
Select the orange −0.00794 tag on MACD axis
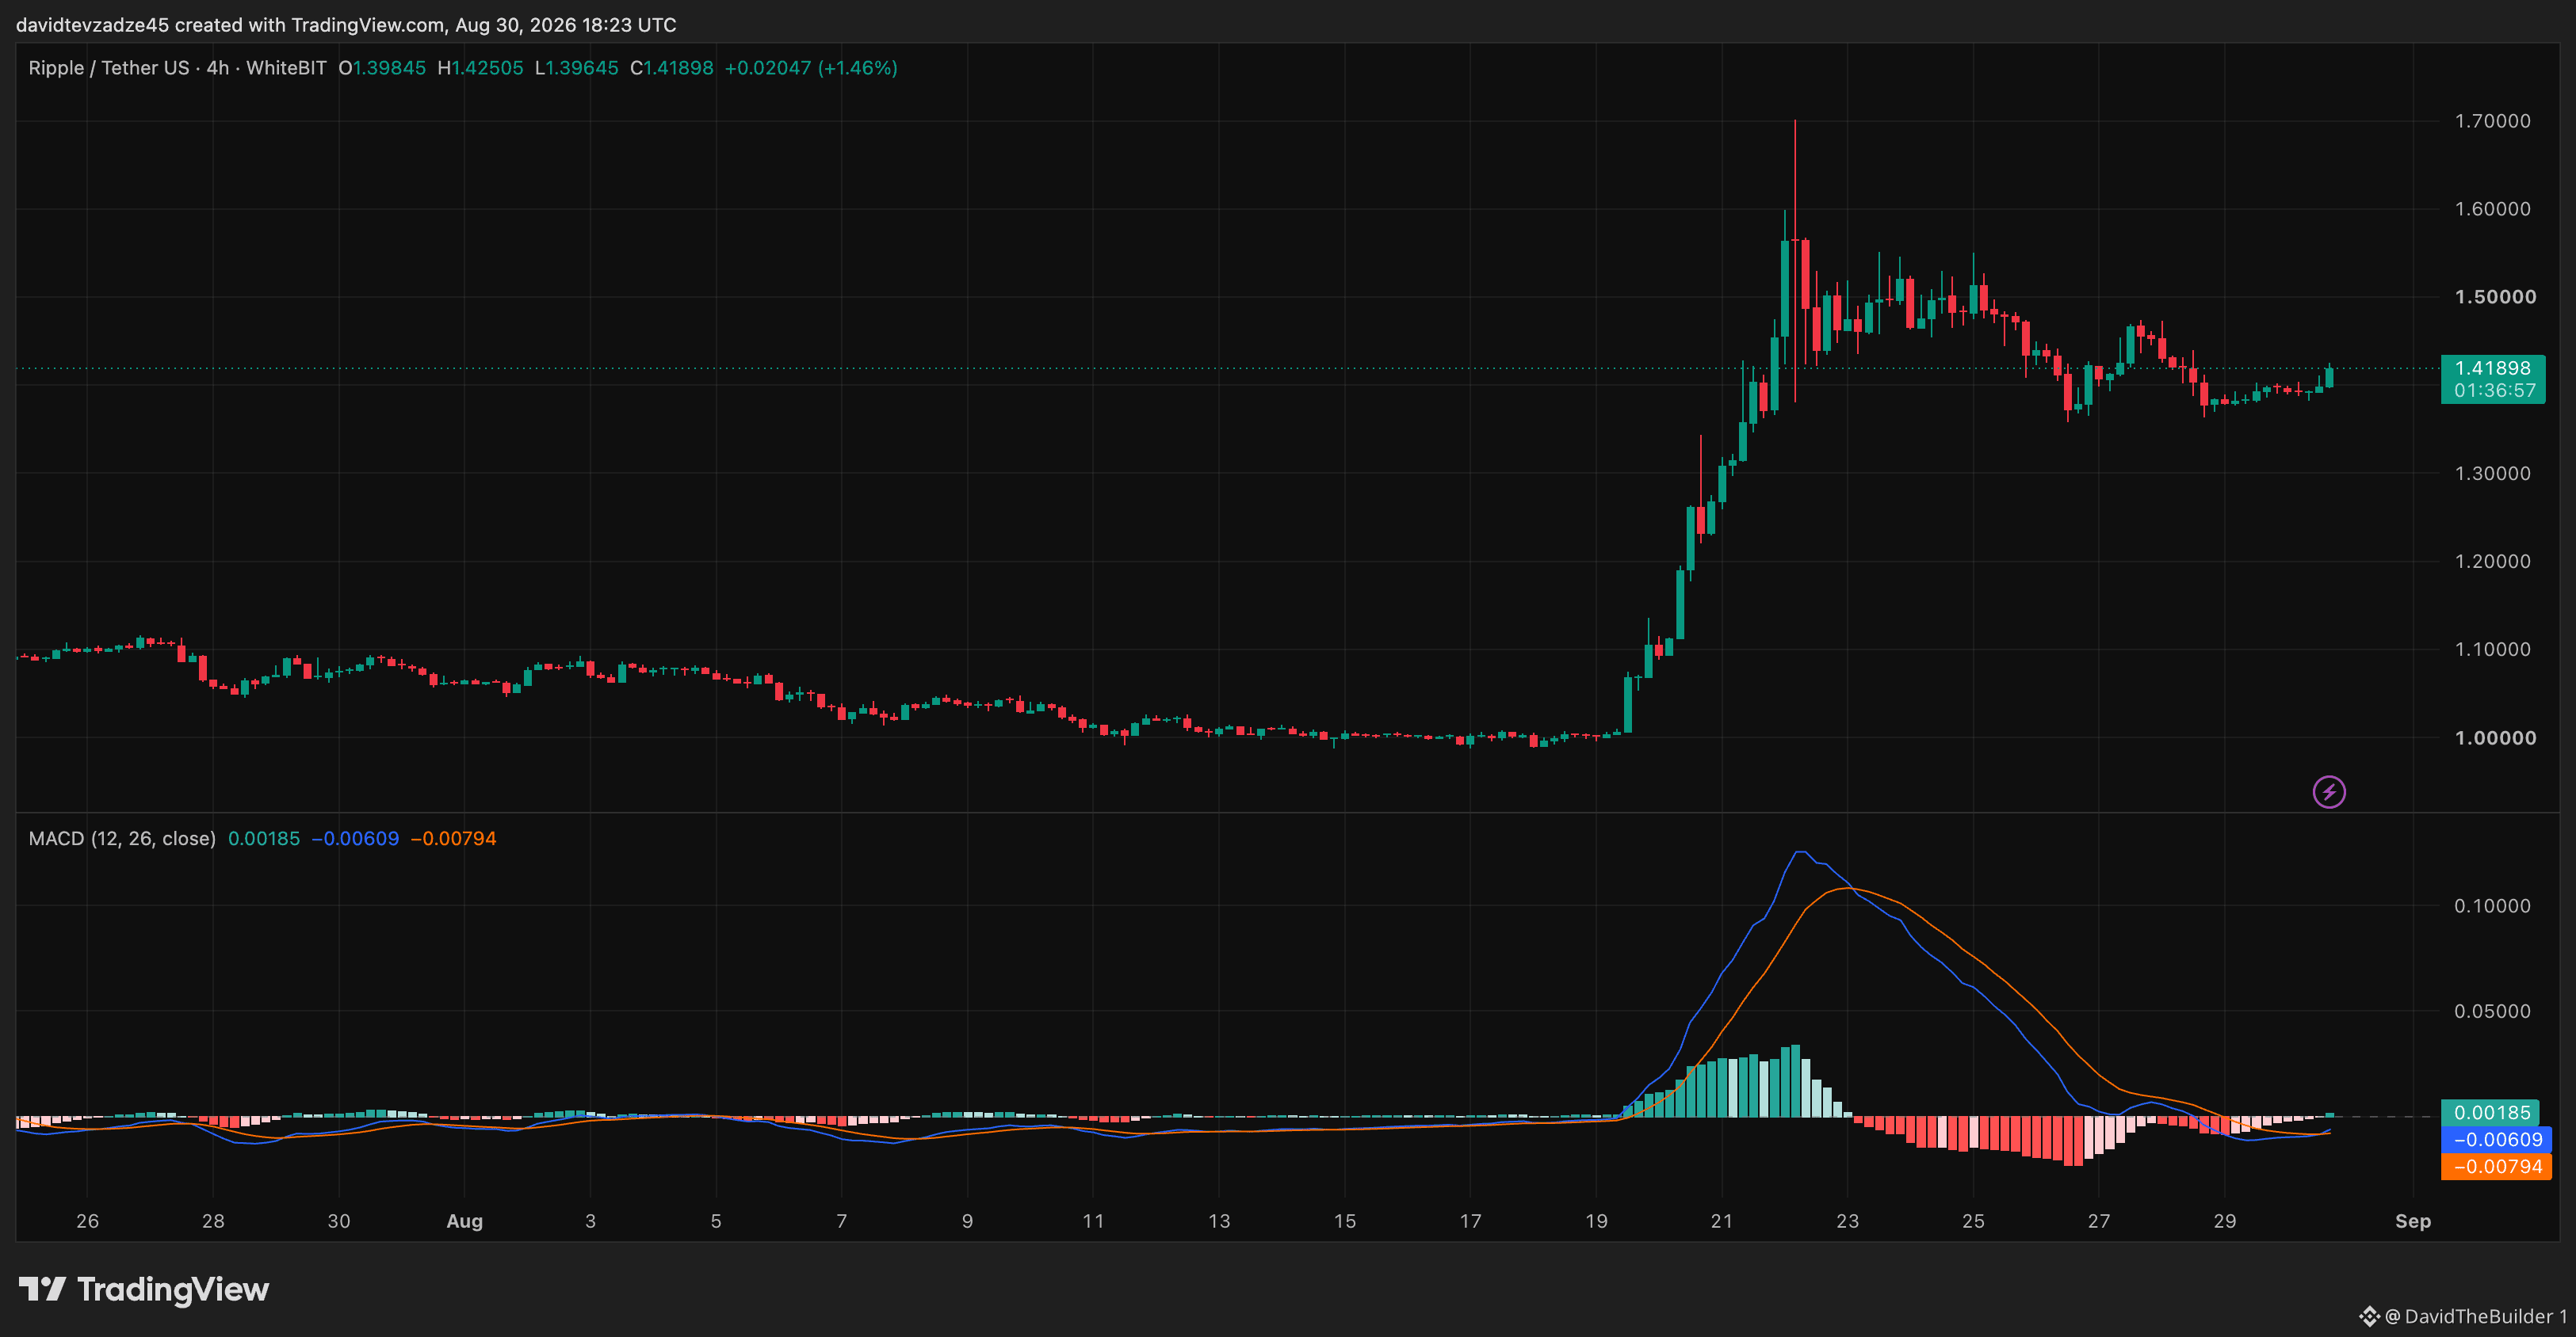(2496, 1167)
